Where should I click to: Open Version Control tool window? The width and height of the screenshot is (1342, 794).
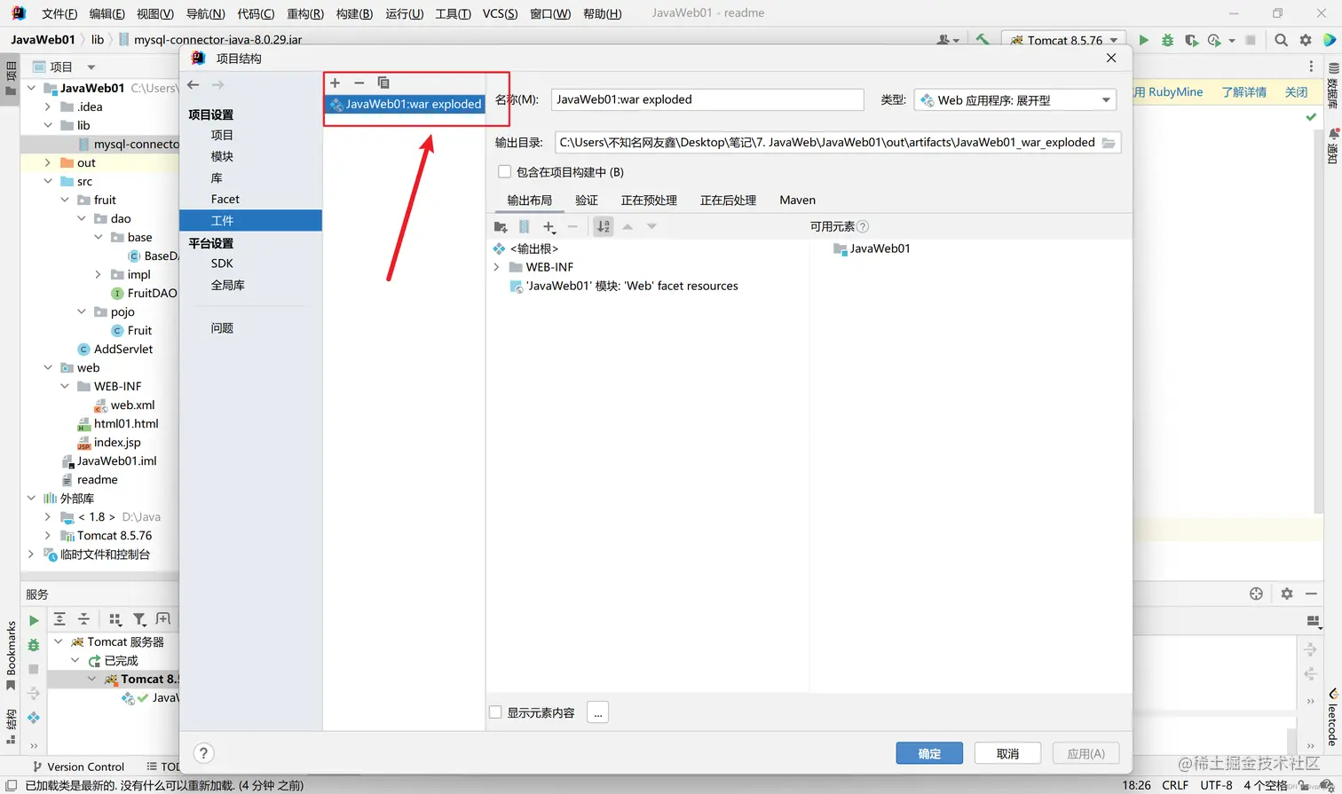point(78,766)
